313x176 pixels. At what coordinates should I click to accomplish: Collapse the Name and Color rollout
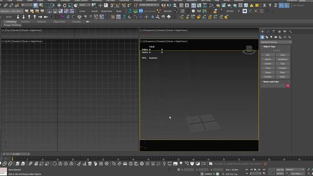pyautogui.click(x=271, y=82)
